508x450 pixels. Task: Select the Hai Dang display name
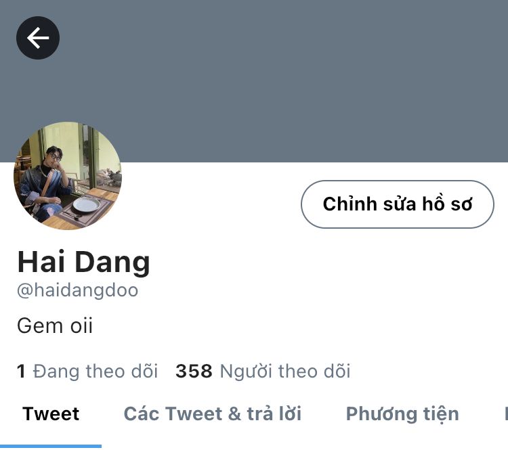coord(83,263)
